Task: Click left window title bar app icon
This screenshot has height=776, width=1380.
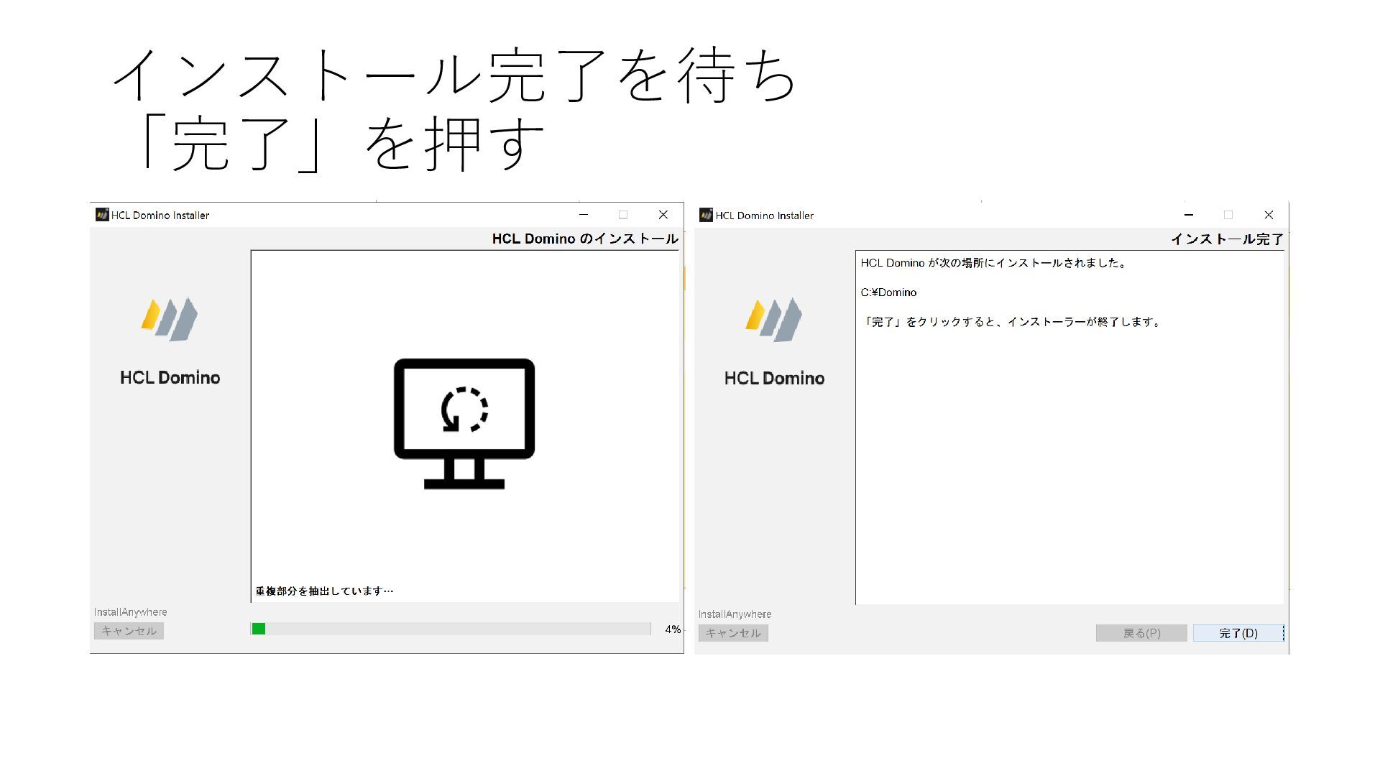Action: tap(102, 215)
